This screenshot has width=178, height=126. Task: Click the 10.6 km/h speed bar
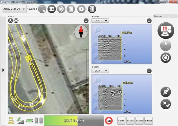(74, 120)
